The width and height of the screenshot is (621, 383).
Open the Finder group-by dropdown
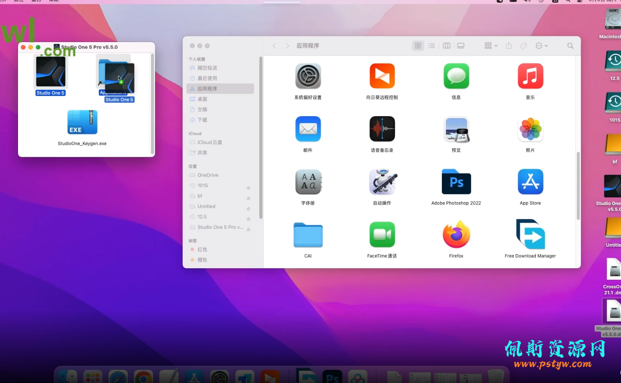click(x=491, y=46)
